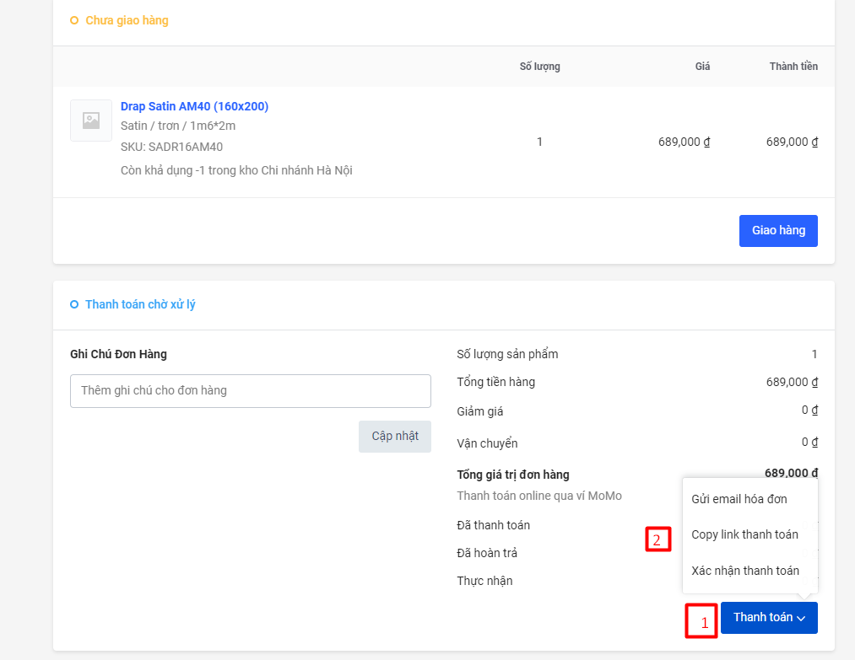Screen dimensions: 855x660
Task: Choose Copy link thanh toán option
Action: pyautogui.click(x=744, y=534)
